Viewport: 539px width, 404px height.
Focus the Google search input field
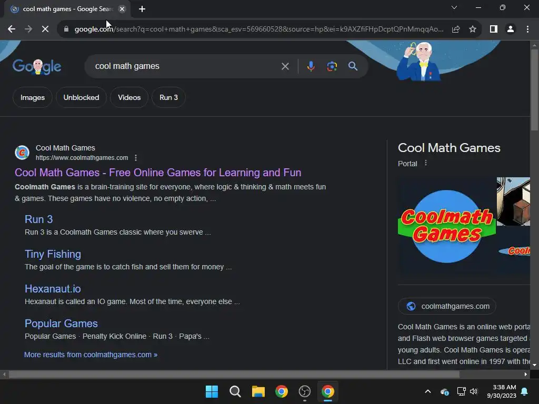click(x=186, y=66)
